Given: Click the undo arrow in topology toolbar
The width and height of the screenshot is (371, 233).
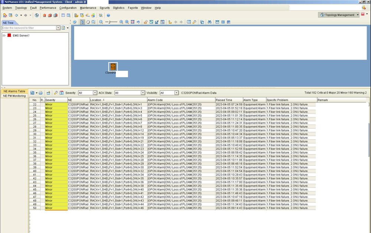Looking at the screenshot, I should (138, 22).
